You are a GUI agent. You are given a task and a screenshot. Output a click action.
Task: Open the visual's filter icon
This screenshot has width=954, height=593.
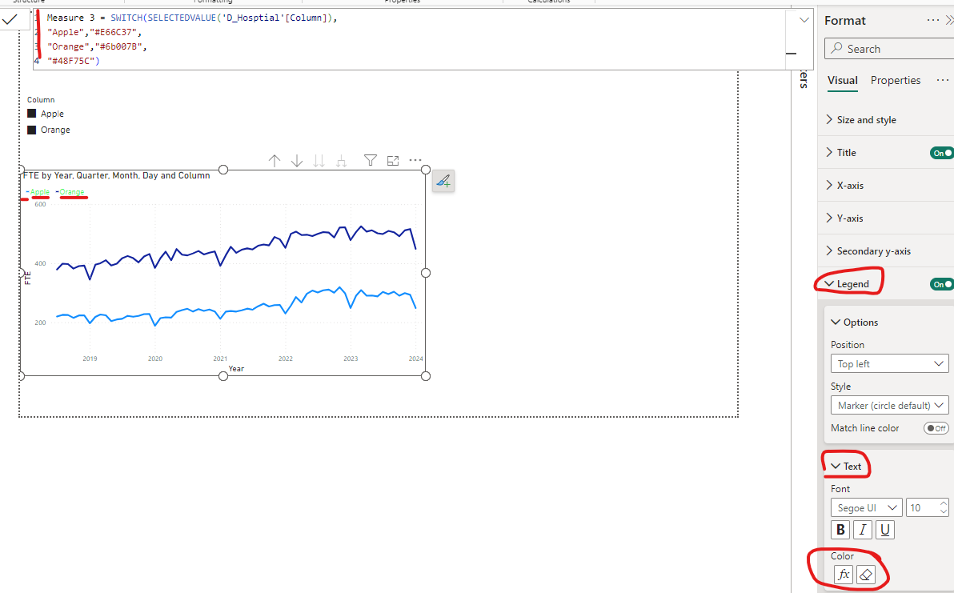370,160
